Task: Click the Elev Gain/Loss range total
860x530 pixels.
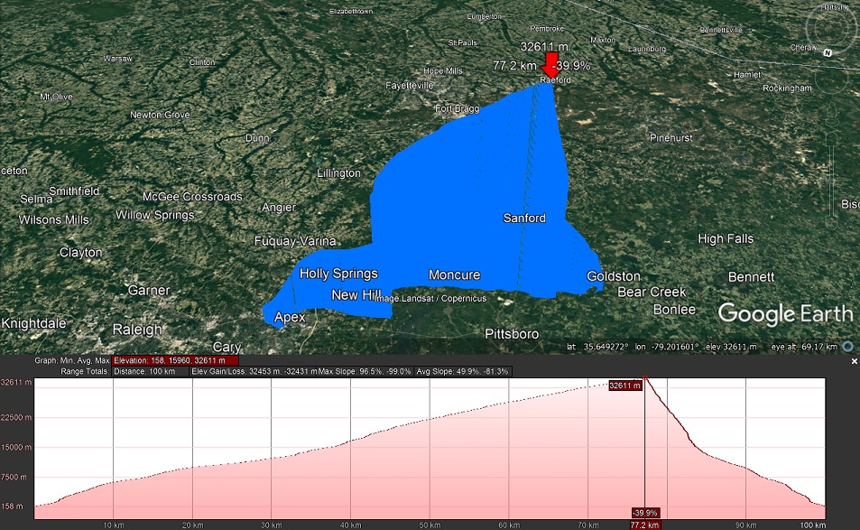Action: click(x=253, y=371)
